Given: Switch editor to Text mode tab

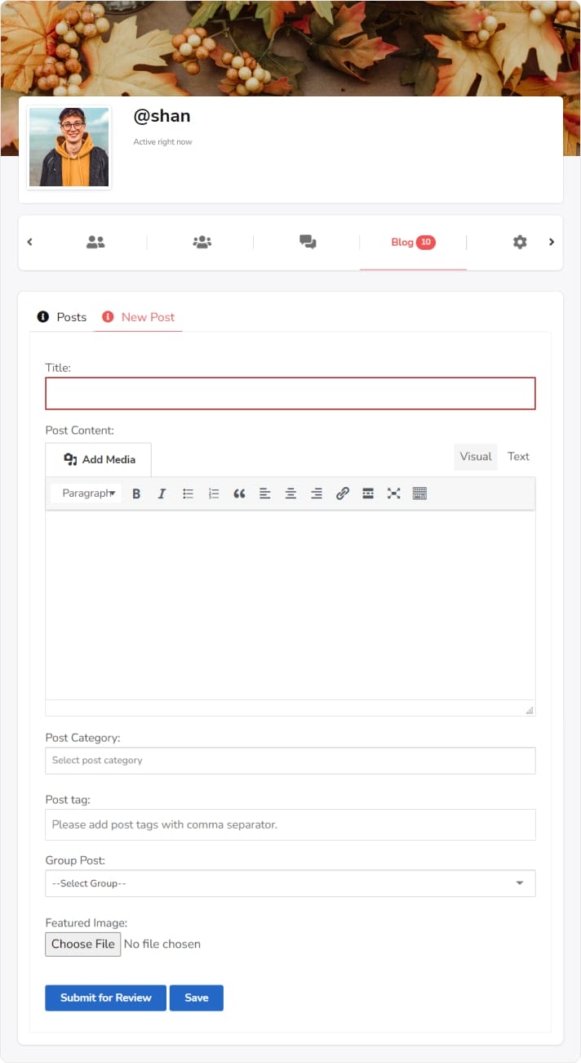Looking at the screenshot, I should [518, 457].
